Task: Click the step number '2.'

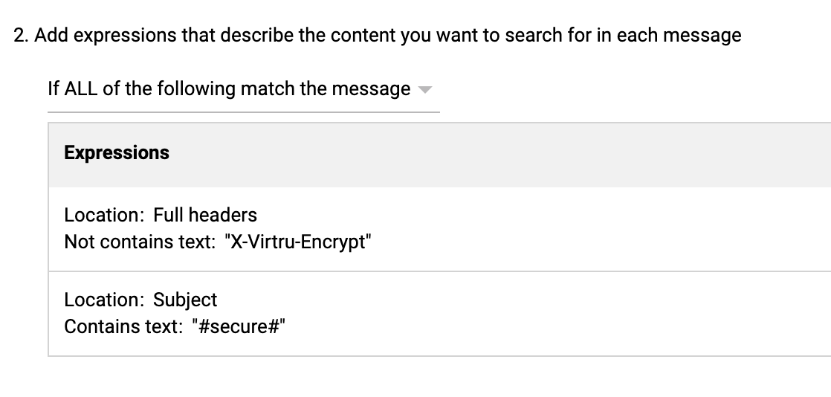Action: click(22, 36)
